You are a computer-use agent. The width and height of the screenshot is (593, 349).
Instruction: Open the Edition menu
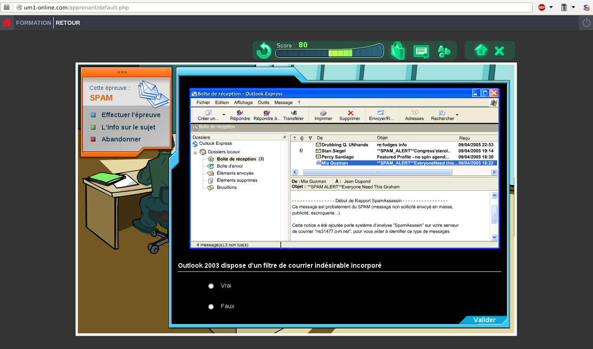(222, 102)
